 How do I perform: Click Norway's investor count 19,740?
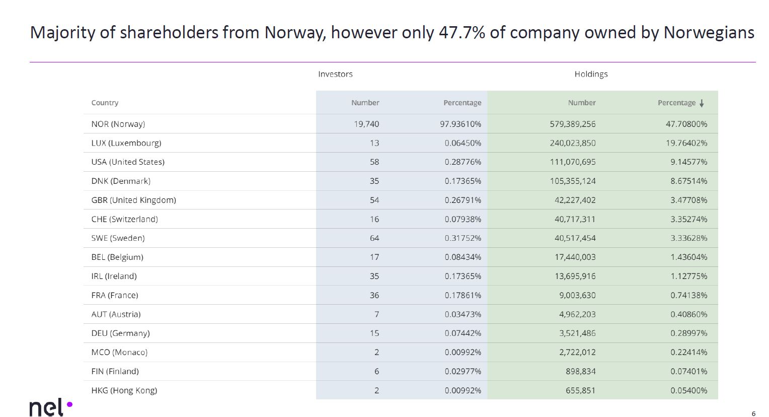point(366,124)
